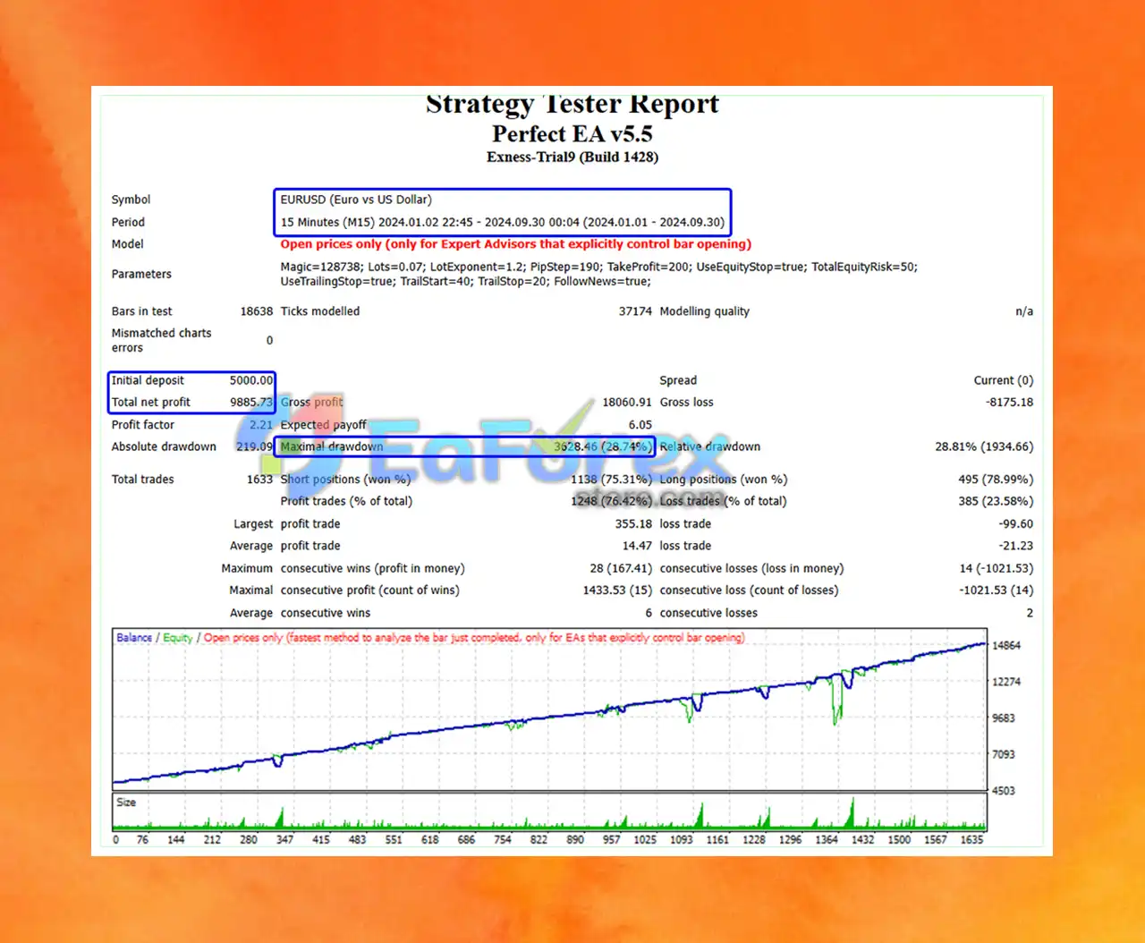Viewport: 1145px width, 943px height.
Task: Click the 'Expected payoff' label
Action: click(x=324, y=425)
